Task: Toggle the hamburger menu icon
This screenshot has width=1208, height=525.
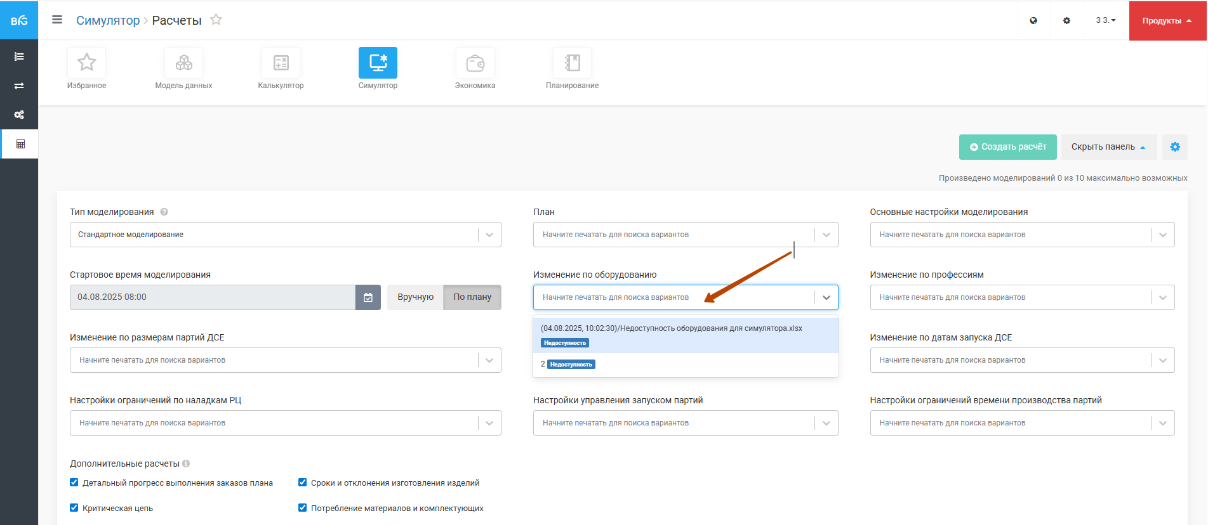Action: [57, 20]
